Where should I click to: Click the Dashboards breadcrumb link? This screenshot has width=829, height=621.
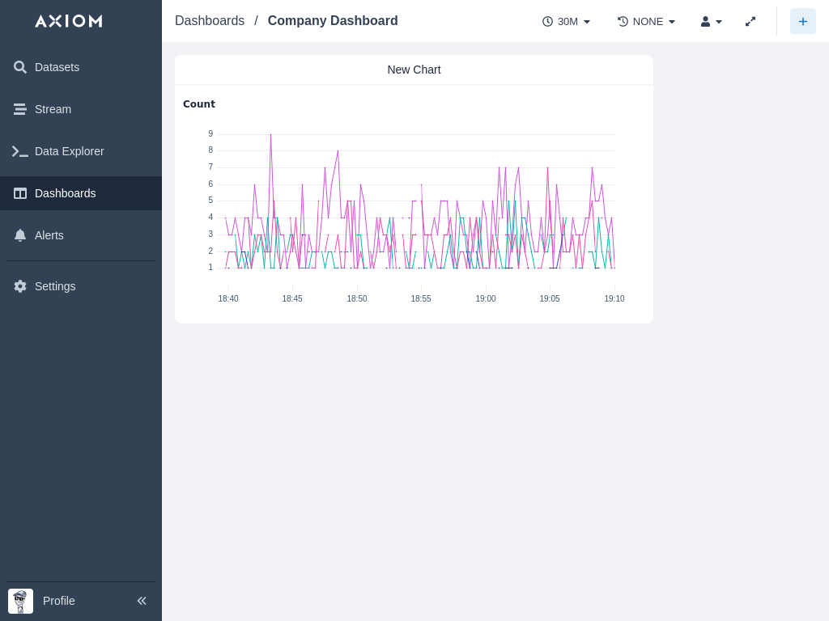pos(210,21)
